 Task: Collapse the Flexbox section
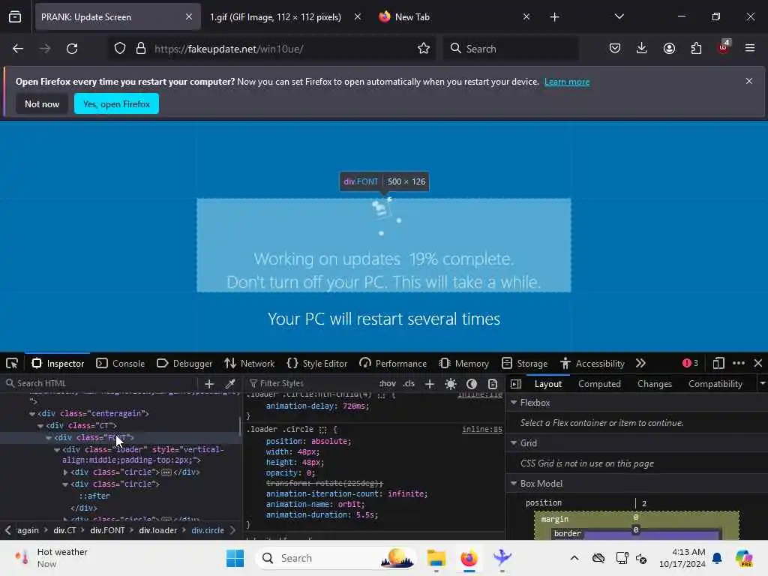[514, 402]
